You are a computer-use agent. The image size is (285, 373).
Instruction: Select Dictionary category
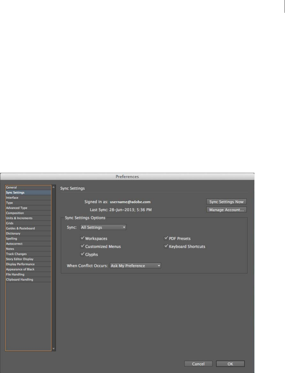[28, 233]
